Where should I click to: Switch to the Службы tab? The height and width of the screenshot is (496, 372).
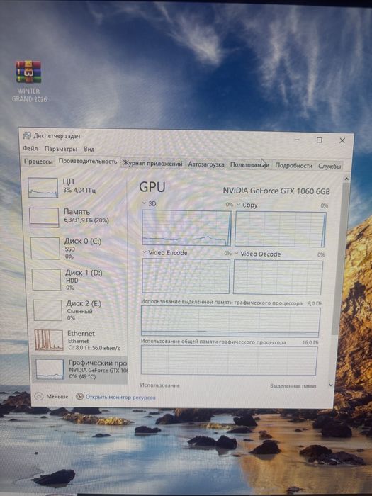329,166
